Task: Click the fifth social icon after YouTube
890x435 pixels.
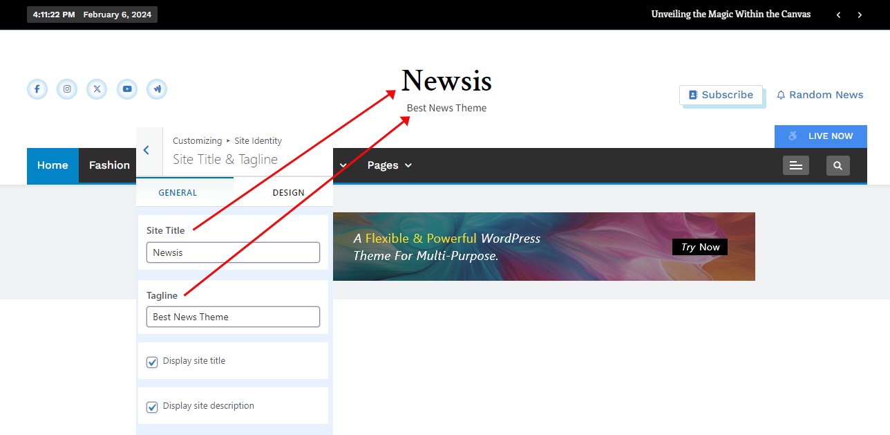Action: point(157,89)
